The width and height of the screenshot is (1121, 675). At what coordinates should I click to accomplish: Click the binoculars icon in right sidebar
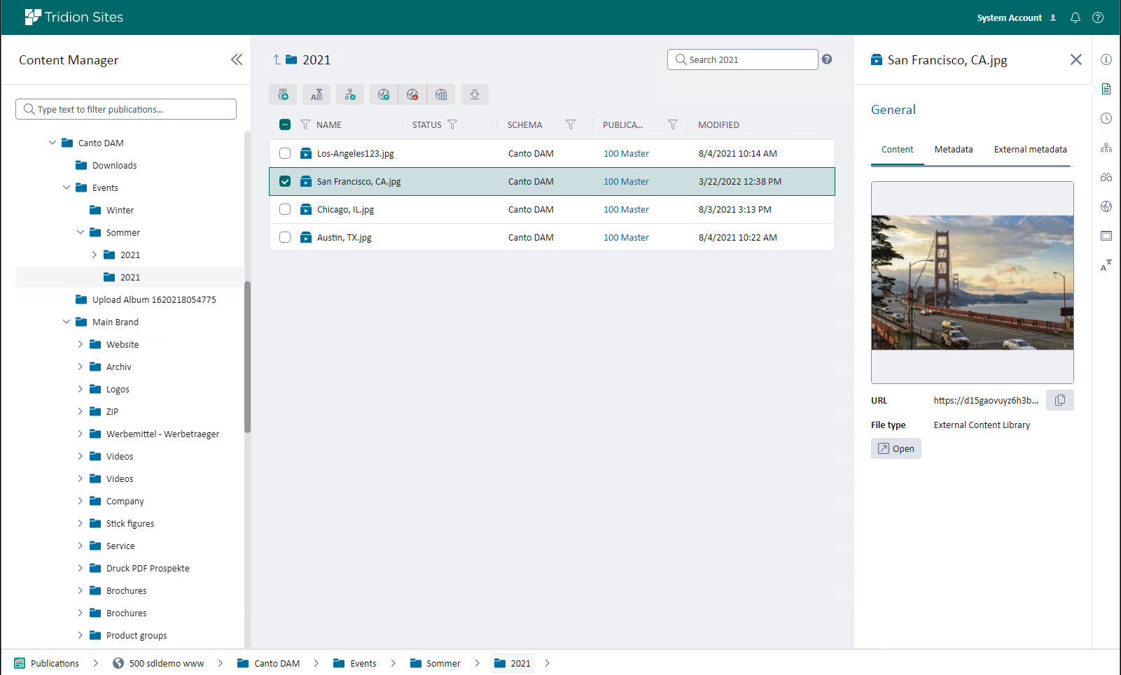(1106, 177)
